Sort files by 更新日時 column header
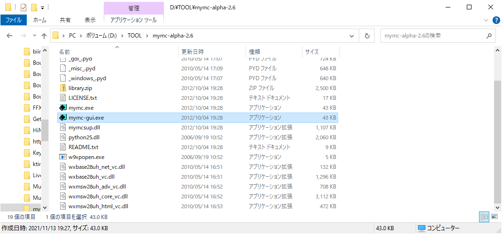 coord(193,52)
